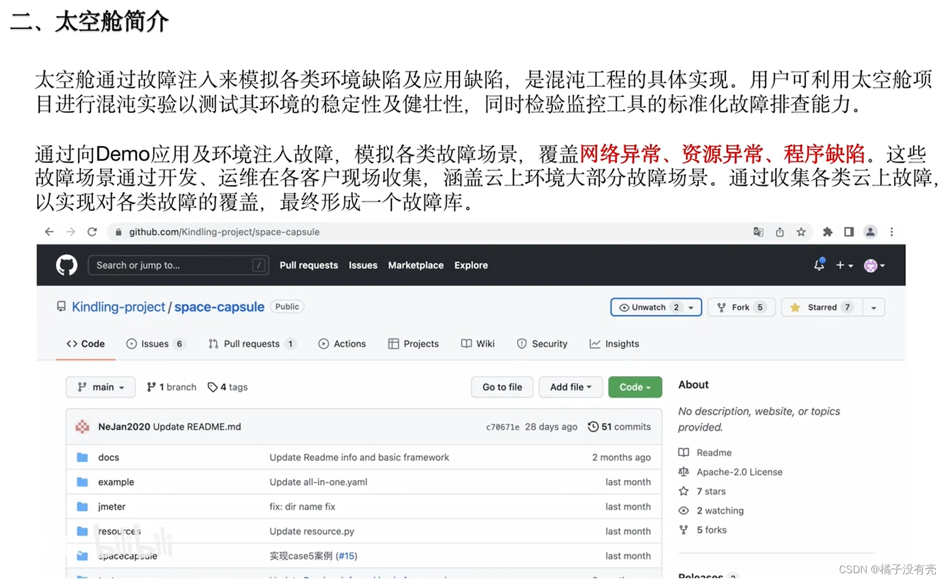
Task: Open the plus create-new dropdown
Action: pyautogui.click(x=844, y=265)
